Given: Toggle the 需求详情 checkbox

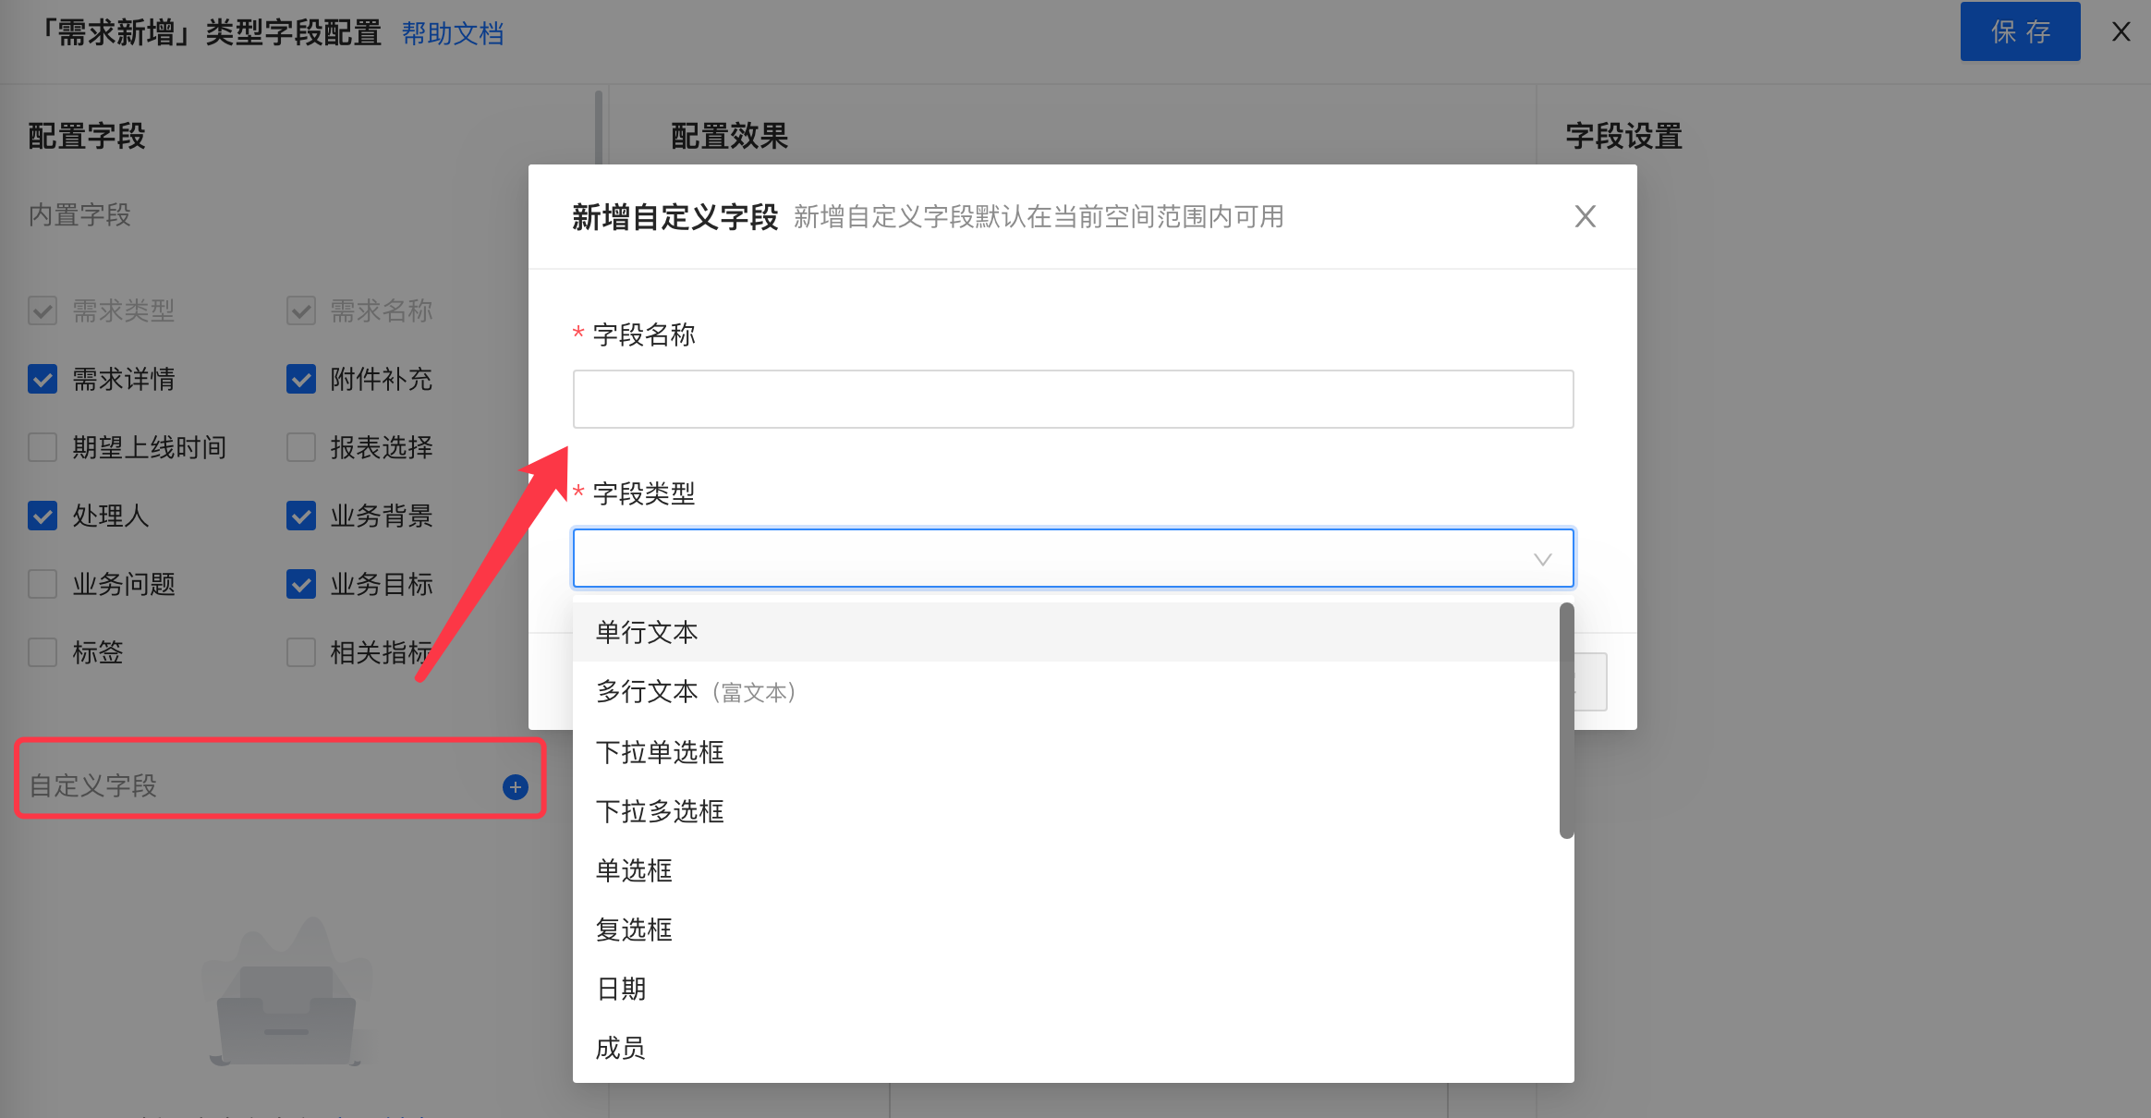Looking at the screenshot, I should (43, 379).
